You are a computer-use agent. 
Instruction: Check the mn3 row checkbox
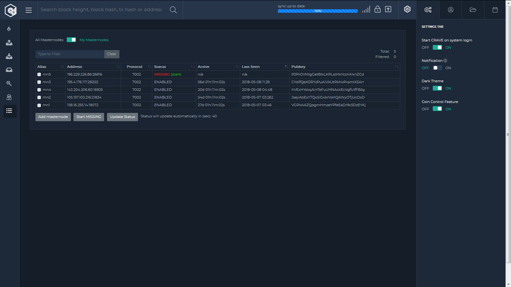(39, 82)
